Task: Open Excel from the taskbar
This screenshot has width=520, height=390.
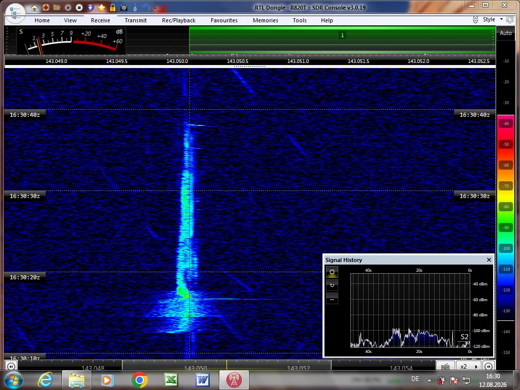Action: (171, 380)
